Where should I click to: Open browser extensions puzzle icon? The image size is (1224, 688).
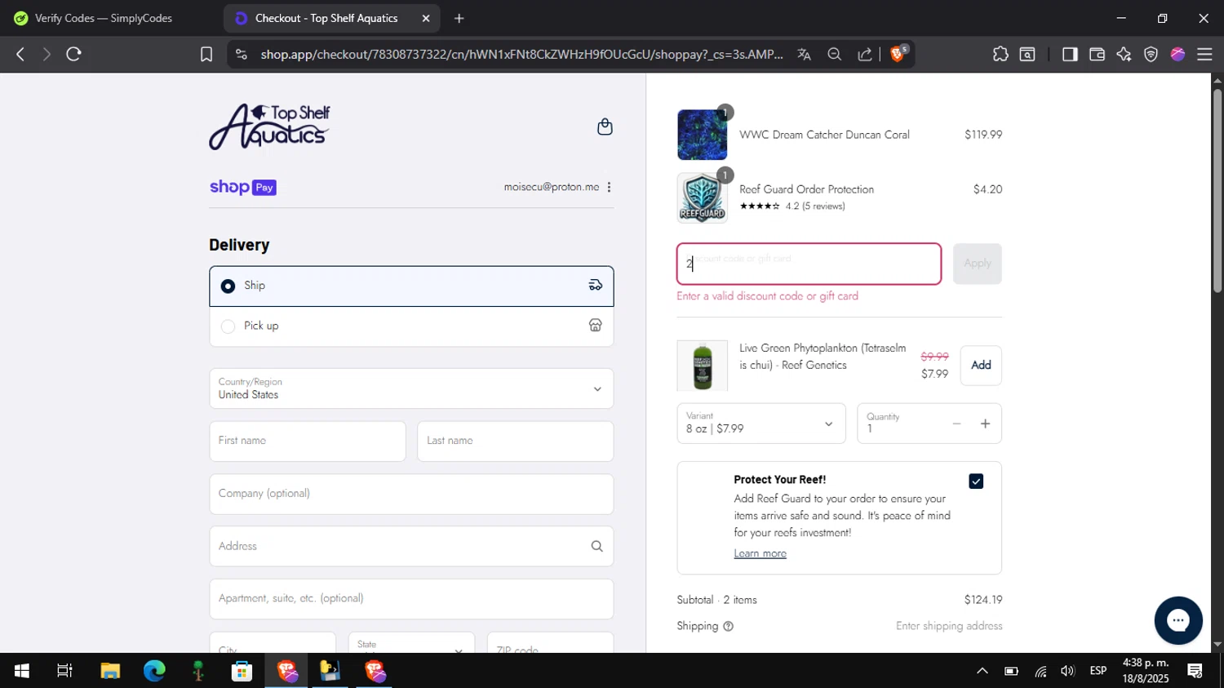pos(1000,54)
